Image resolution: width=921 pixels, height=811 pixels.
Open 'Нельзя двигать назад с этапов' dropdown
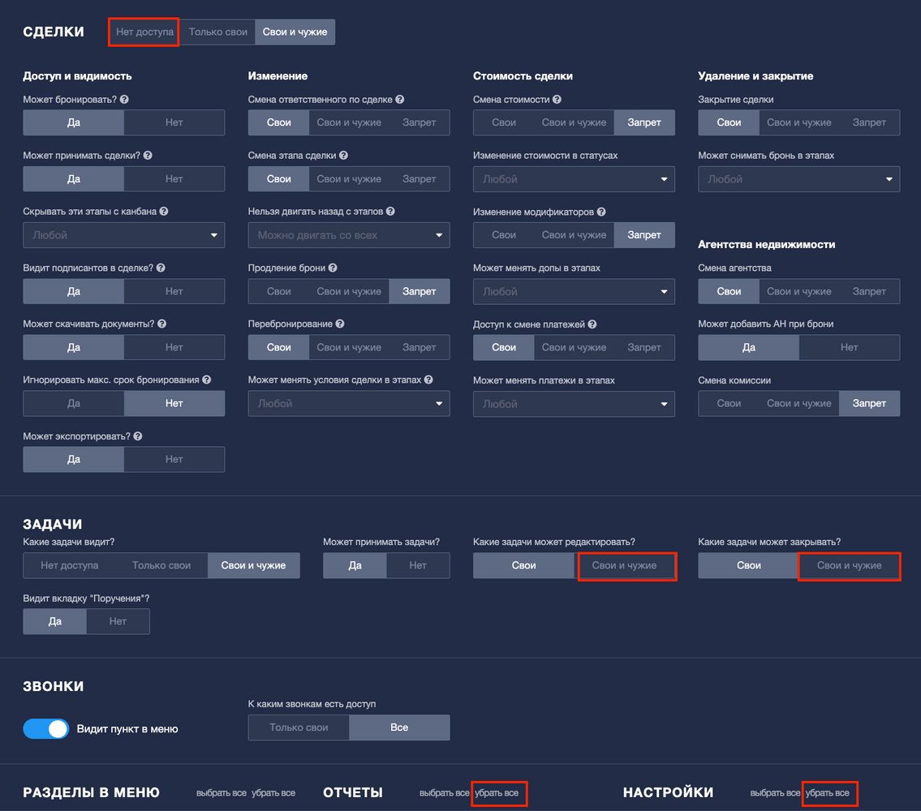click(x=349, y=235)
